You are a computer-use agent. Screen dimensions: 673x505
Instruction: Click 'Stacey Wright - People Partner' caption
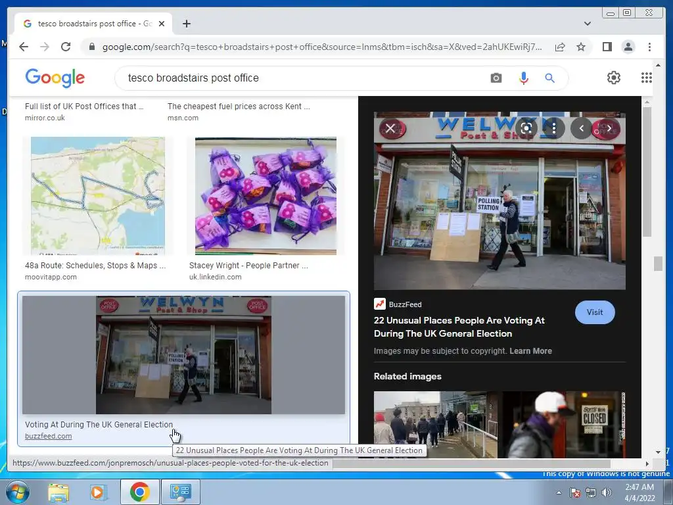(248, 266)
